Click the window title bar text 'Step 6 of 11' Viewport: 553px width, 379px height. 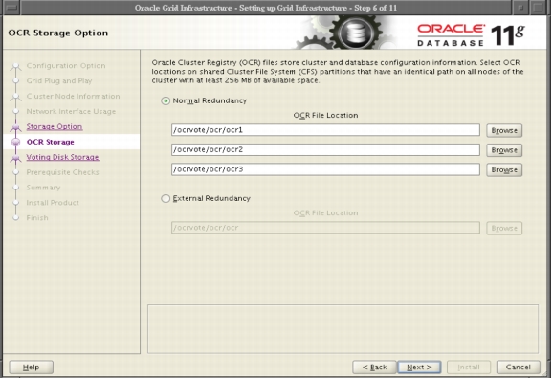(x=376, y=8)
